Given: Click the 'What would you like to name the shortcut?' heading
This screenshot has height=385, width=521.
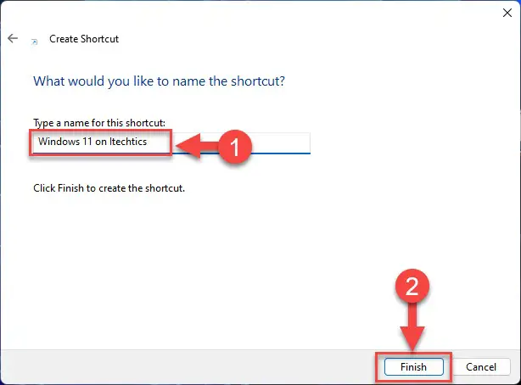Looking at the screenshot, I should (159, 81).
